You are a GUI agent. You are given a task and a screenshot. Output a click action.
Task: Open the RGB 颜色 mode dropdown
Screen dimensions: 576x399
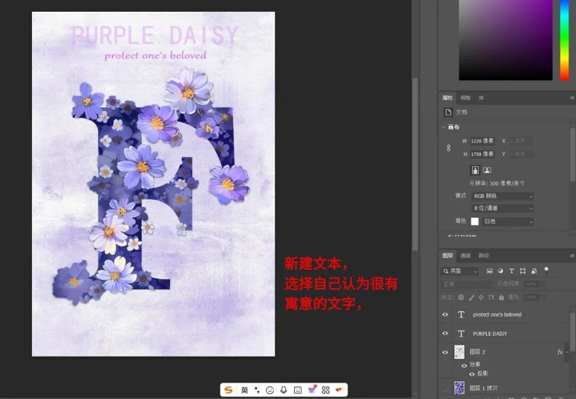coord(502,196)
